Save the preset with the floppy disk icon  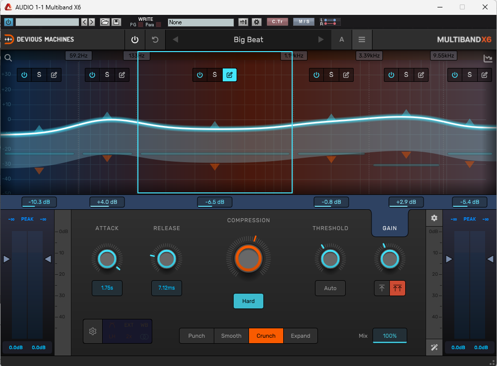coord(117,22)
